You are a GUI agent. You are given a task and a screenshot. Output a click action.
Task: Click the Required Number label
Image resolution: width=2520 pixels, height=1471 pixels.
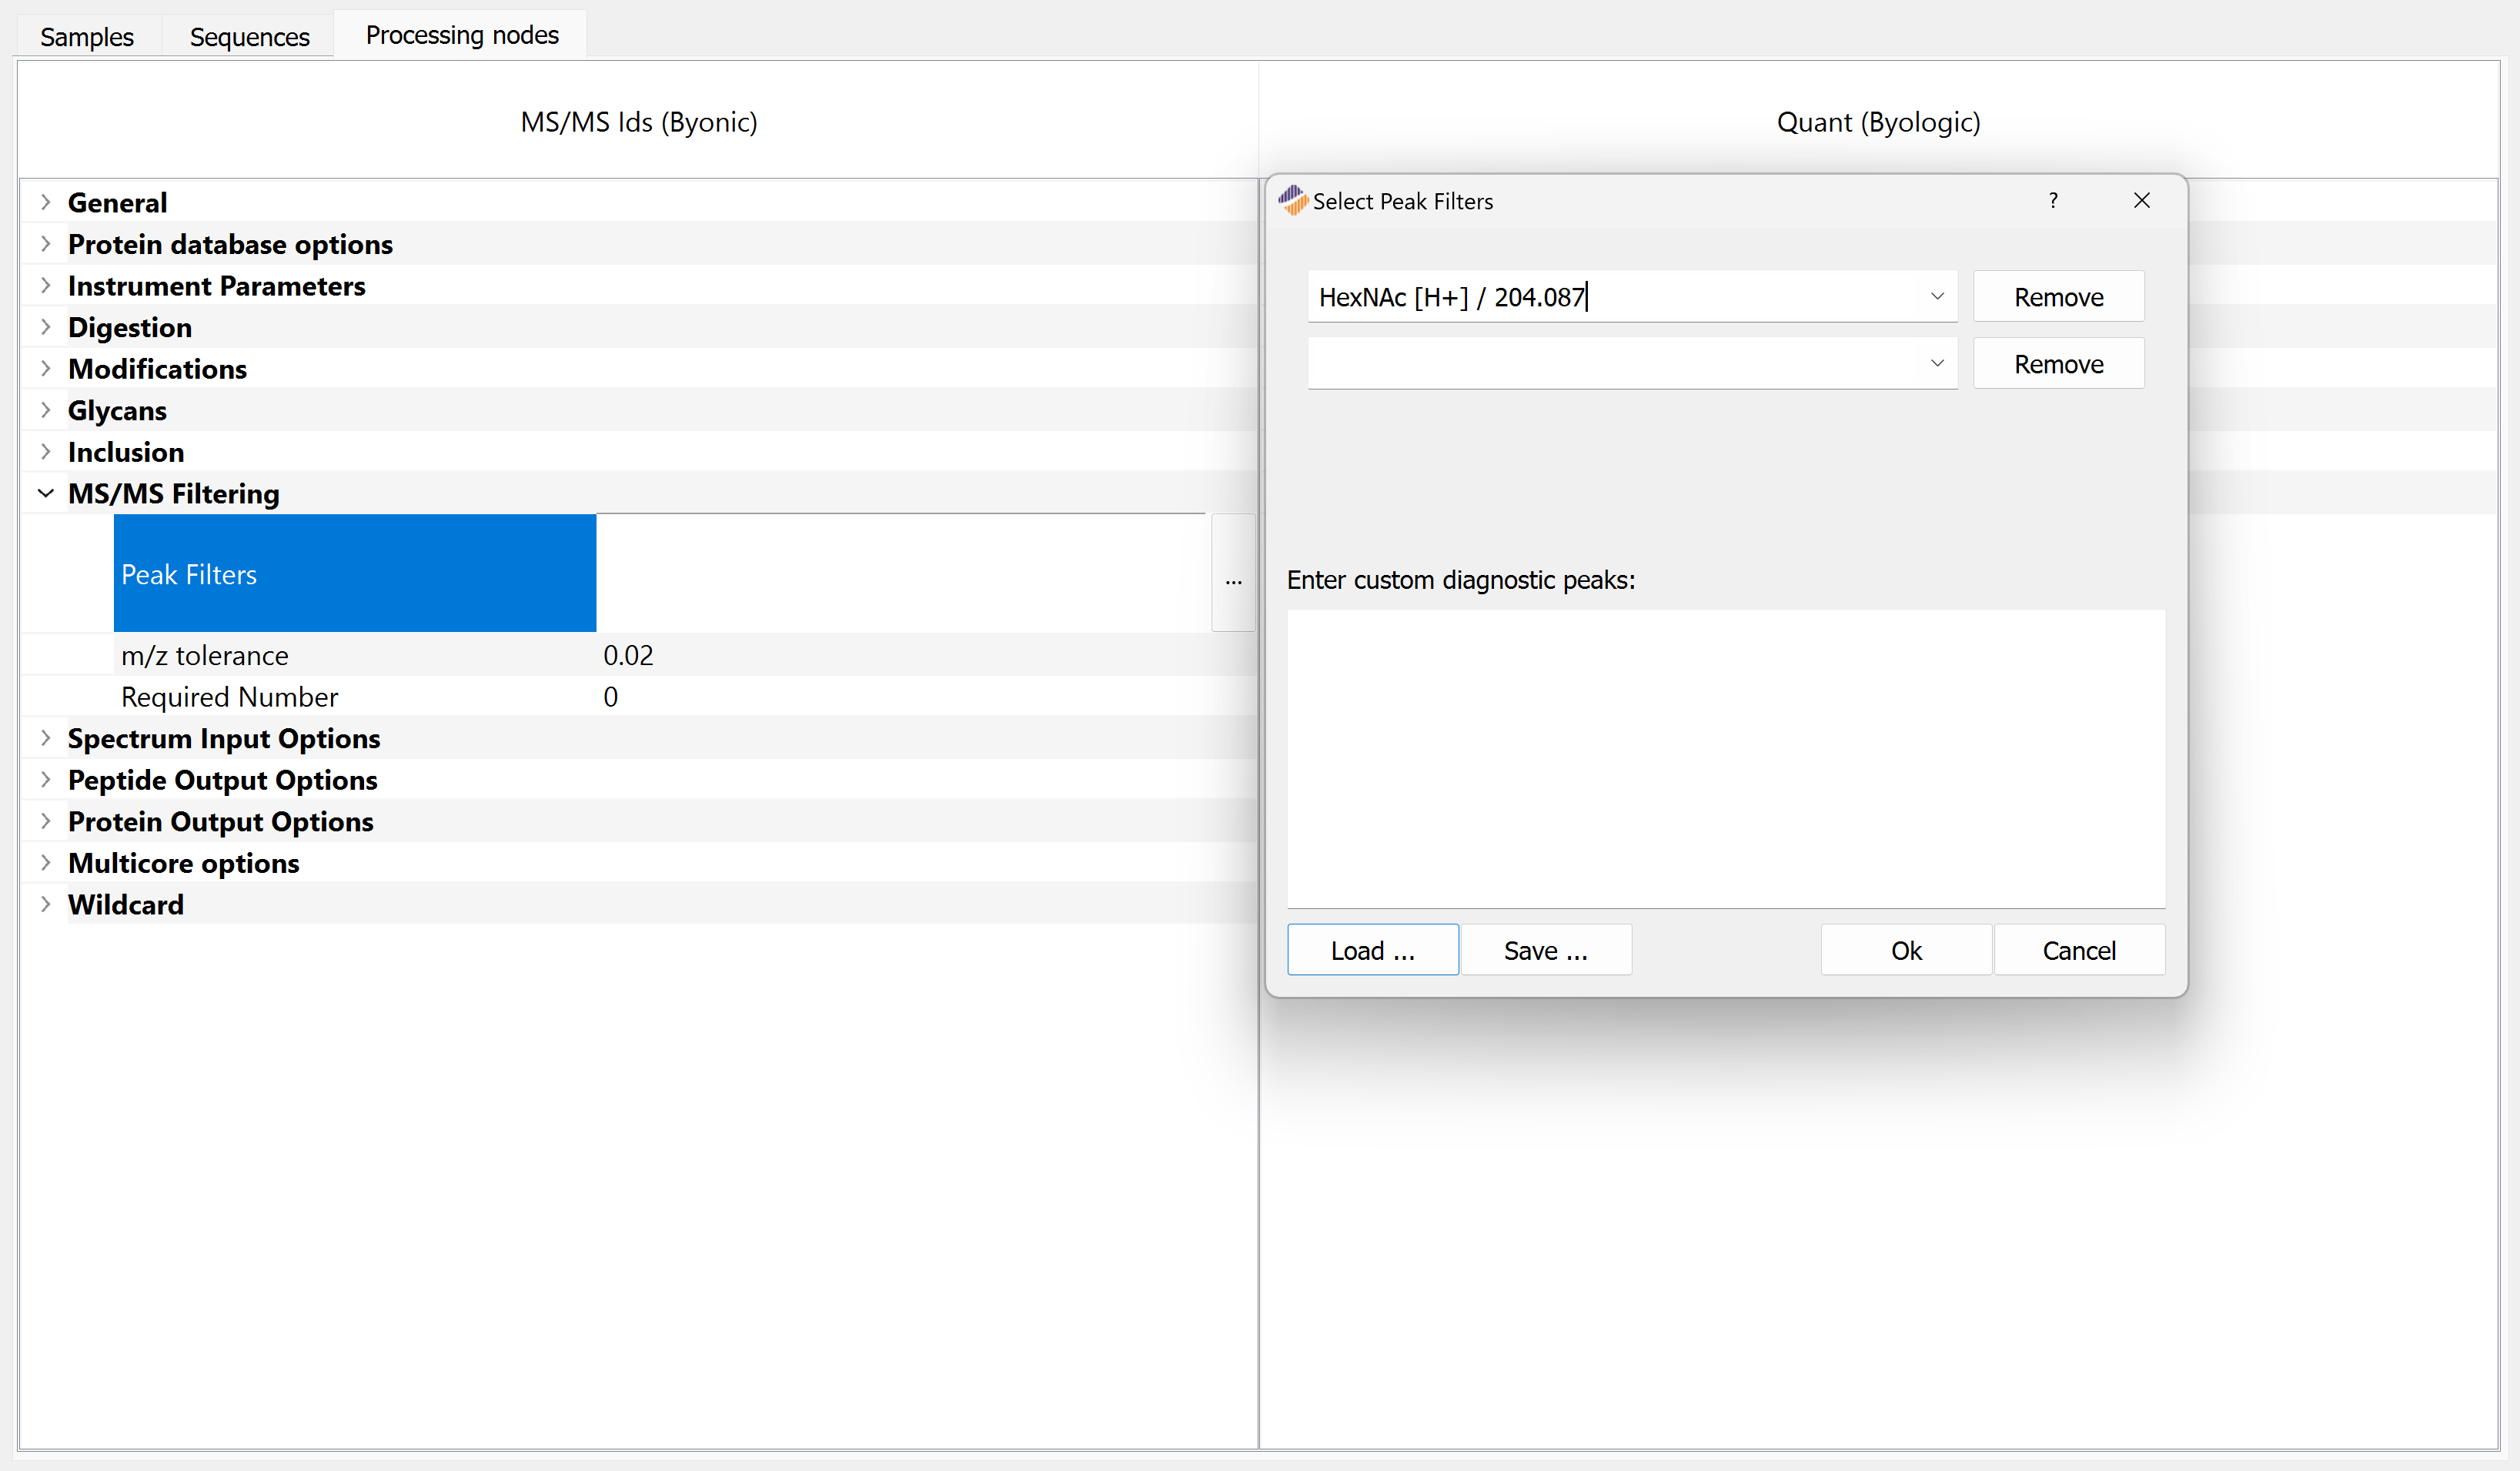pyautogui.click(x=230, y=697)
